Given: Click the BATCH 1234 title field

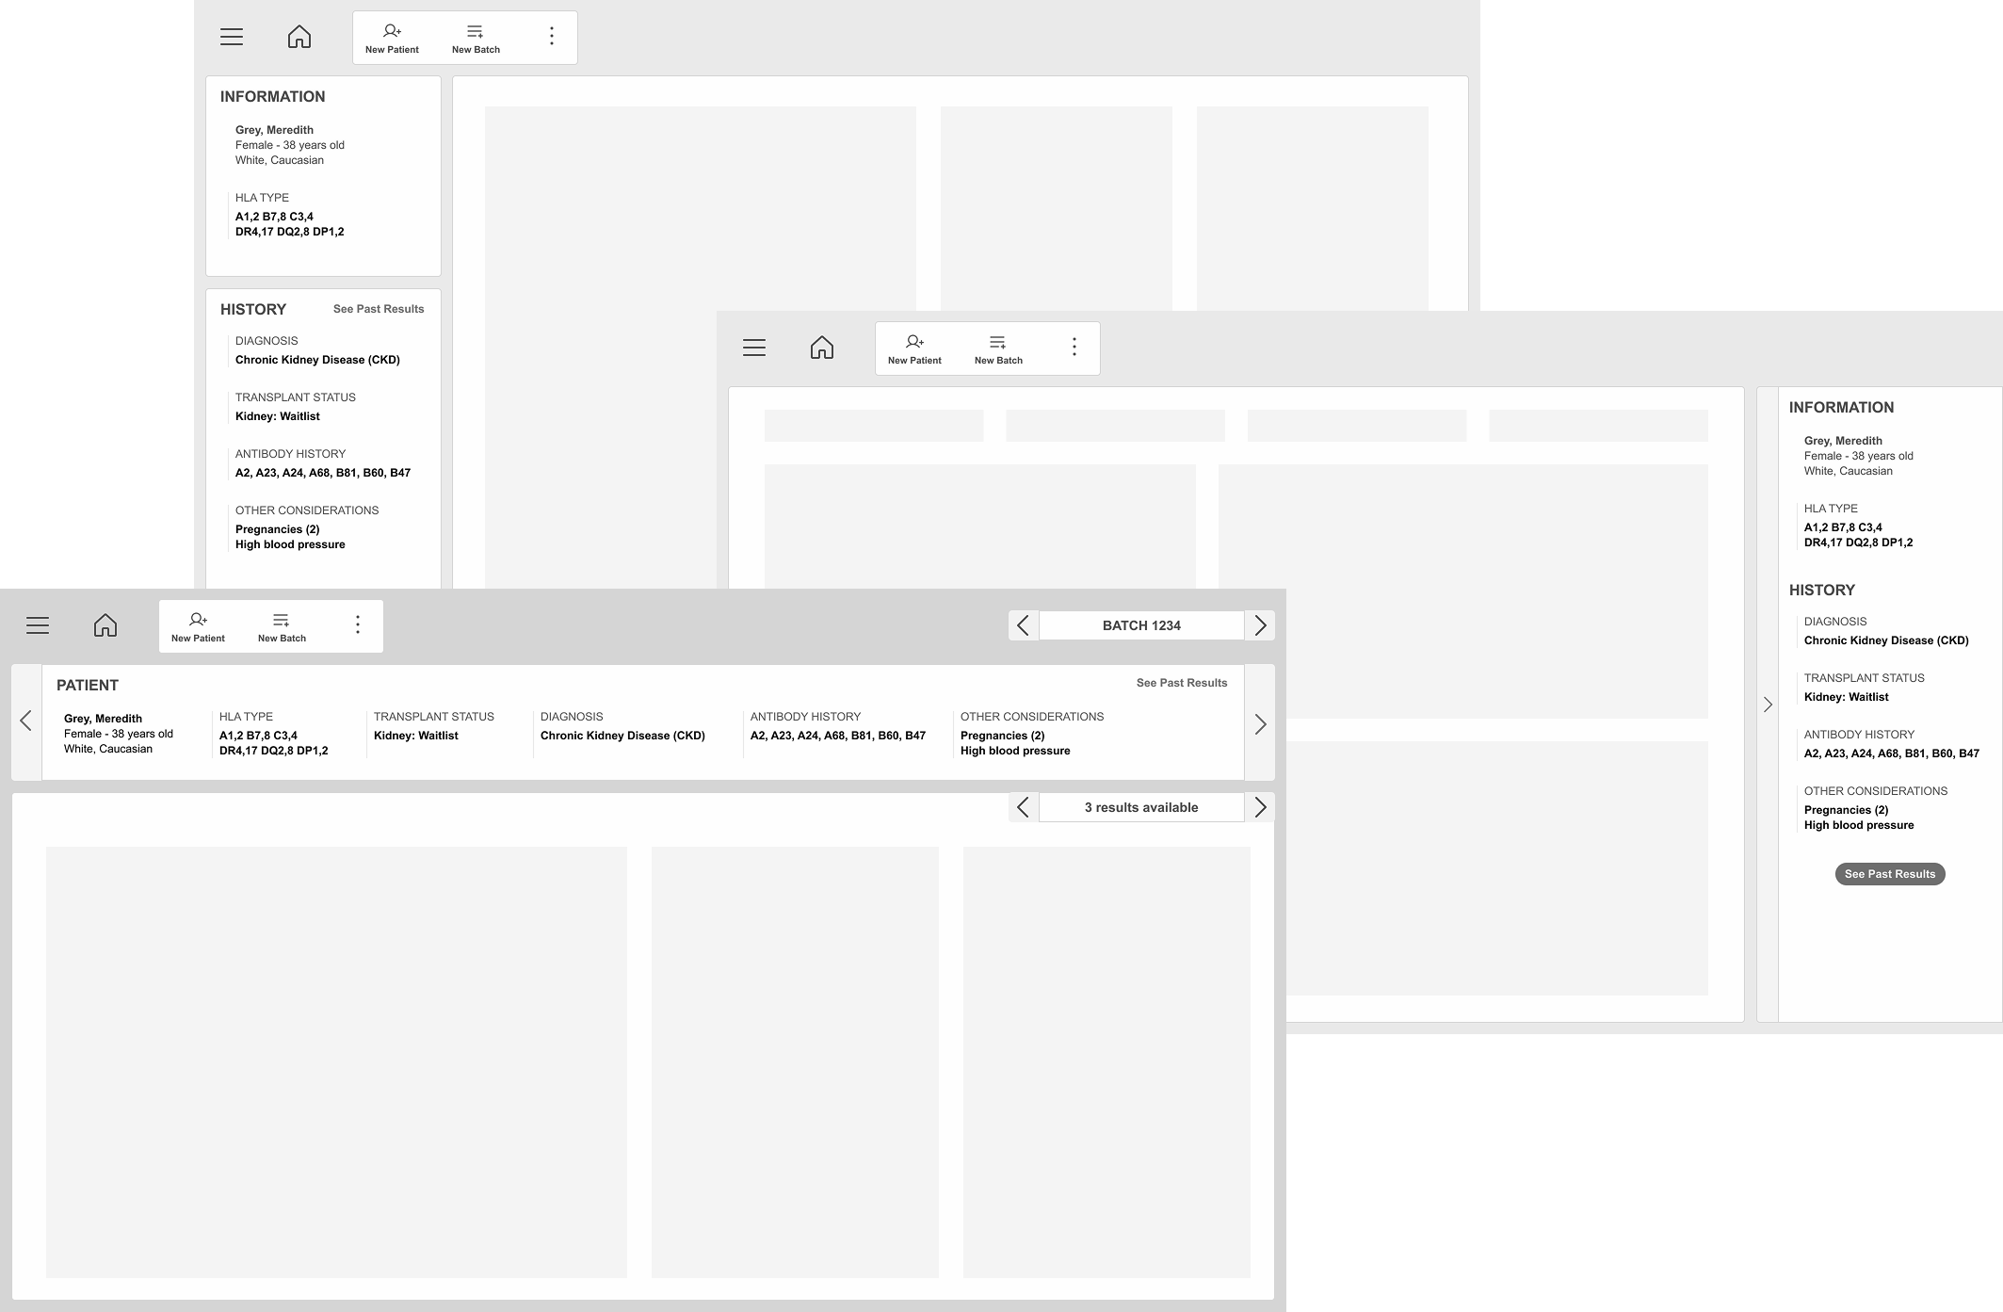Looking at the screenshot, I should tap(1141, 624).
